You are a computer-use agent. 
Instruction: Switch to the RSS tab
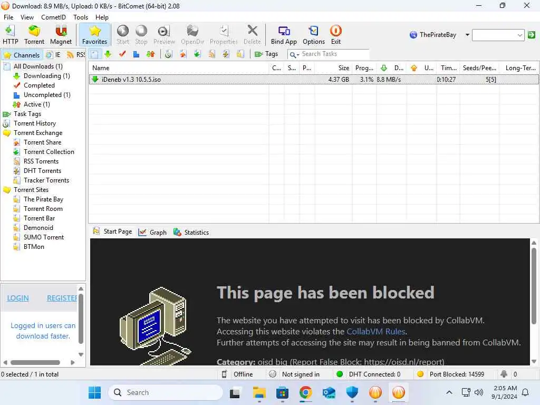click(76, 55)
